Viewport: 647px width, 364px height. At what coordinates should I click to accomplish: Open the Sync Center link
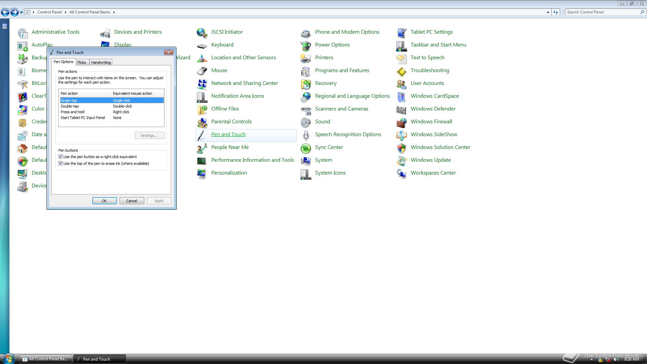[x=329, y=147]
